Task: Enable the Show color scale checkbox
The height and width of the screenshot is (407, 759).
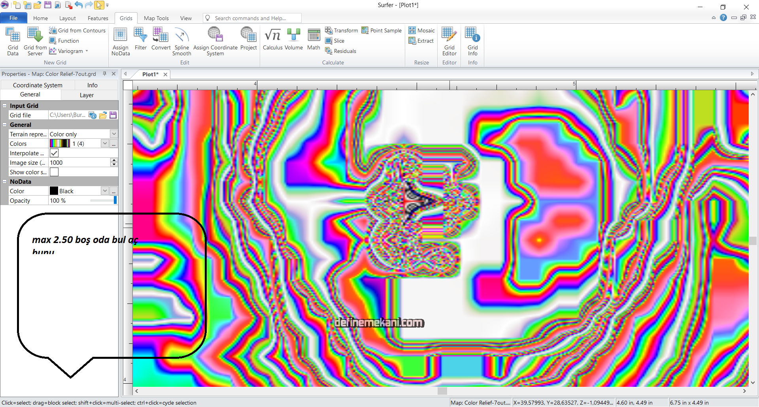Action: tap(54, 172)
